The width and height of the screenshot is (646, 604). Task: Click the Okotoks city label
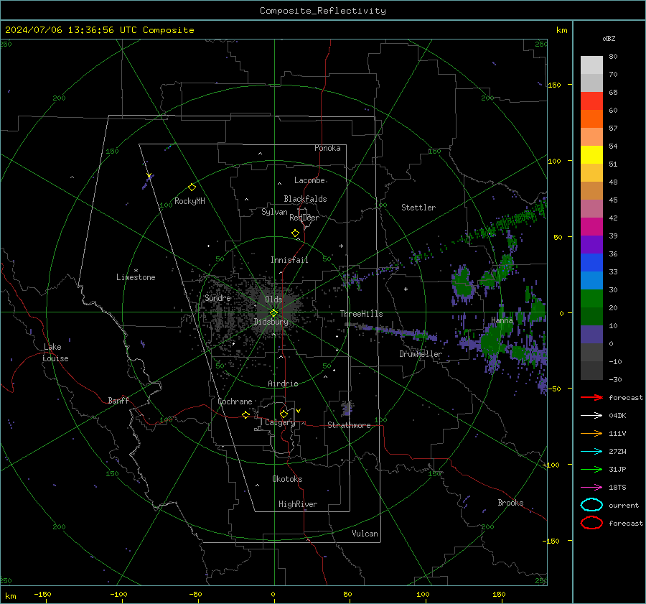[x=287, y=479]
